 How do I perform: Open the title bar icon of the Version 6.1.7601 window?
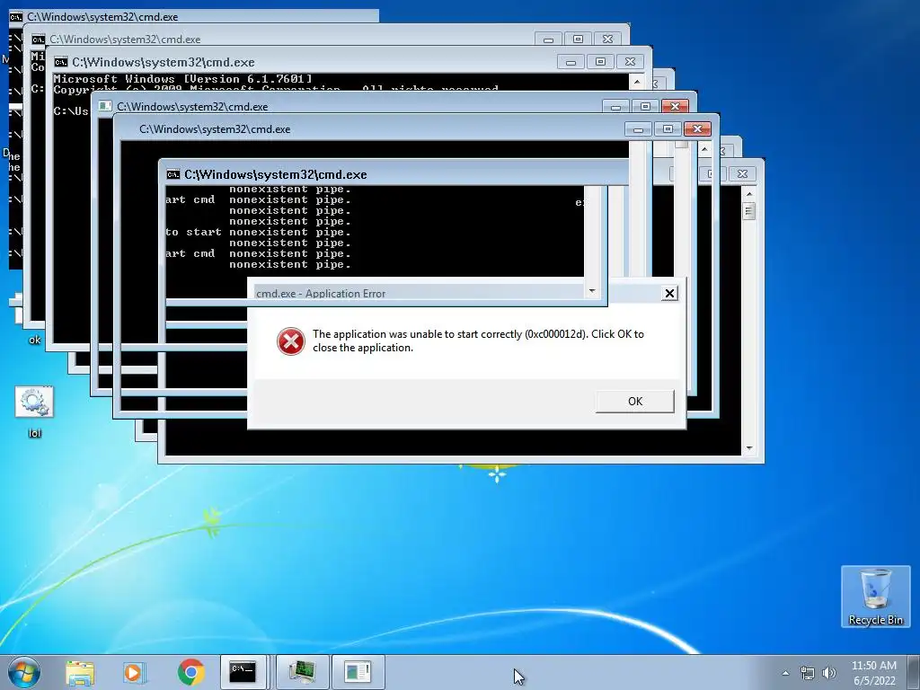pos(60,62)
